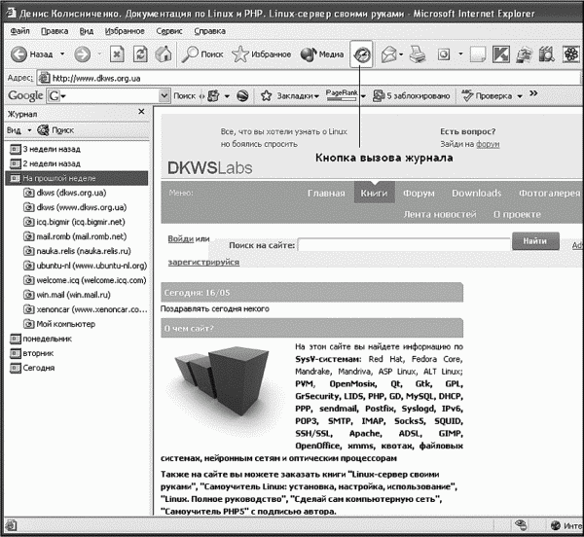
Task: Click the Найти search button
Action: point(533,240)
